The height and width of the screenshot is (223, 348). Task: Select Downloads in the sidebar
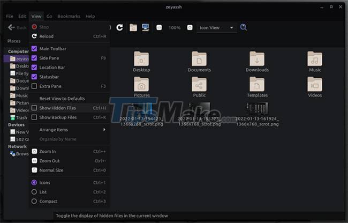click(x=19, y=88)
